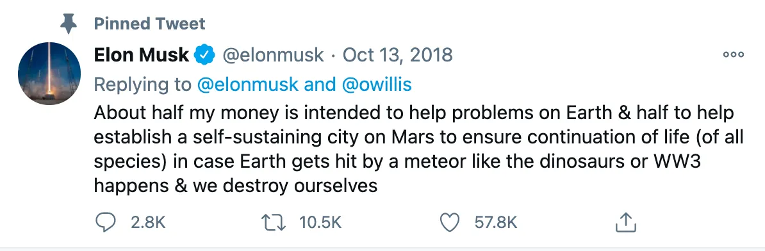Click the bold Elon Musk display name
This screenshot has width=765, height=251.
point(142,56)
